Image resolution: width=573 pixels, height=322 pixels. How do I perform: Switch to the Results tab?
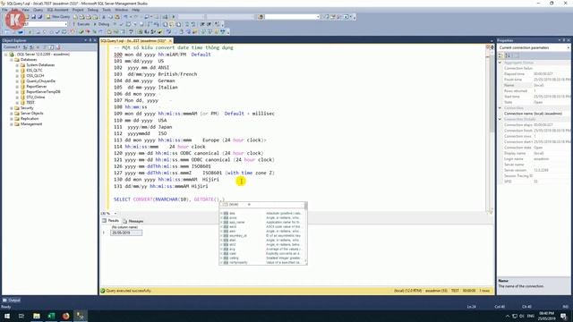tap(110, 221)
